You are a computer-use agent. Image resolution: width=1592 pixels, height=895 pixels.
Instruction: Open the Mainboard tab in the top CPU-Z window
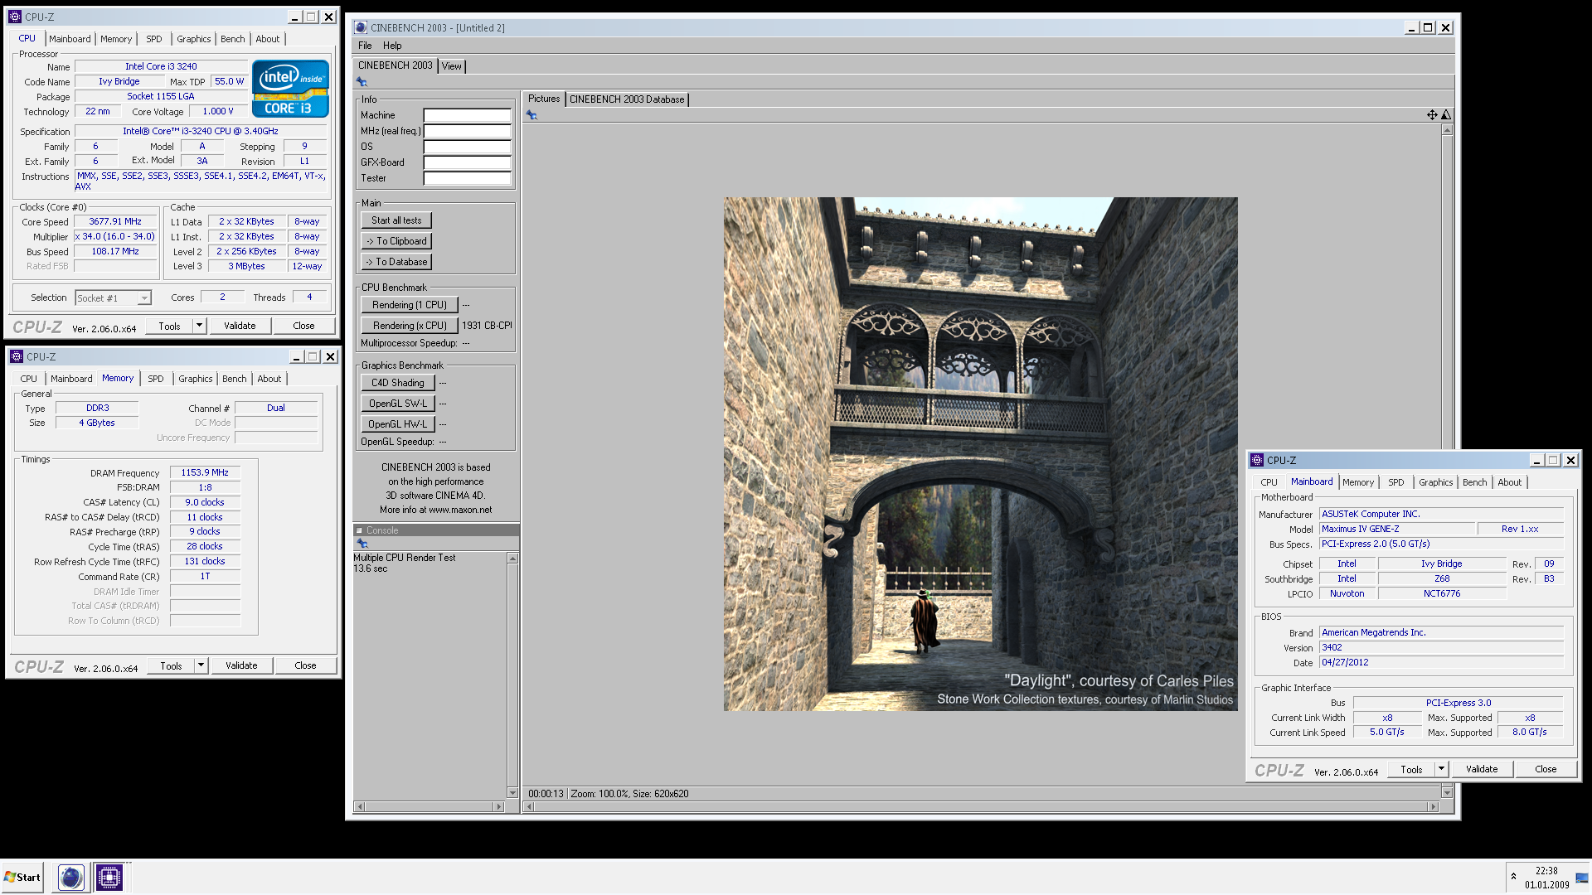click(70, 39)
